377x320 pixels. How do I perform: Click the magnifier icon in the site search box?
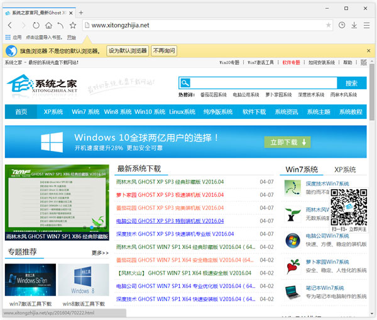pos(185,83)
